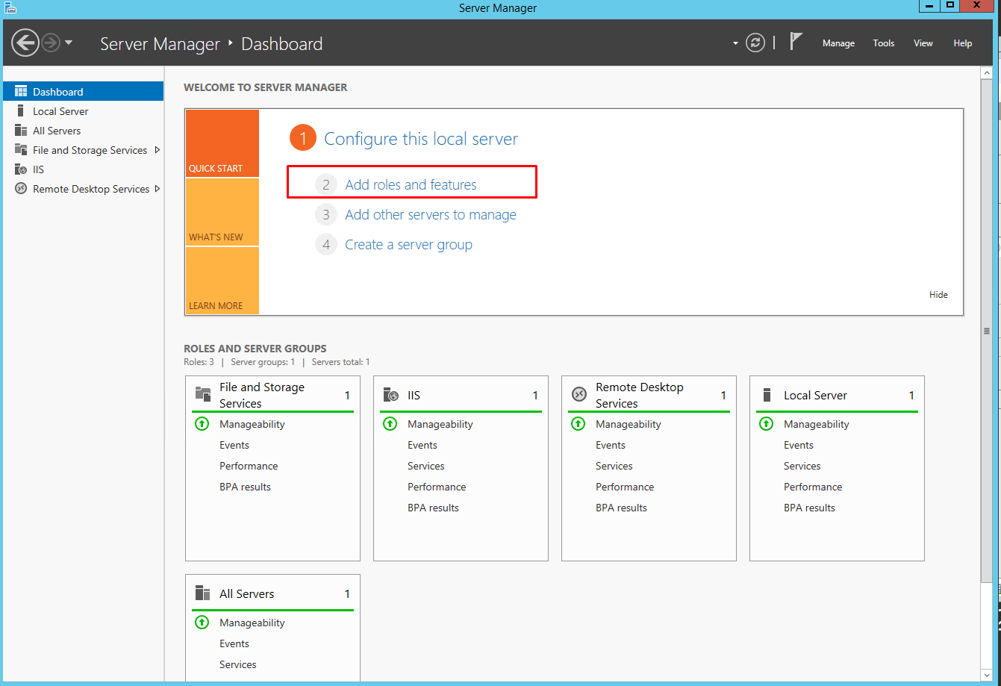This screenshot has height=686, width=1001.
Task: Click Manageability status icon in All Servers tile
Action: tap(202, 622)
